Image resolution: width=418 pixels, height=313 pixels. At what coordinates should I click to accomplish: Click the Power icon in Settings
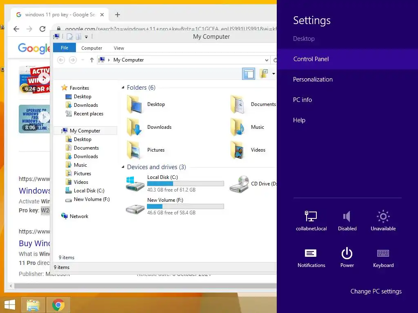347,258
